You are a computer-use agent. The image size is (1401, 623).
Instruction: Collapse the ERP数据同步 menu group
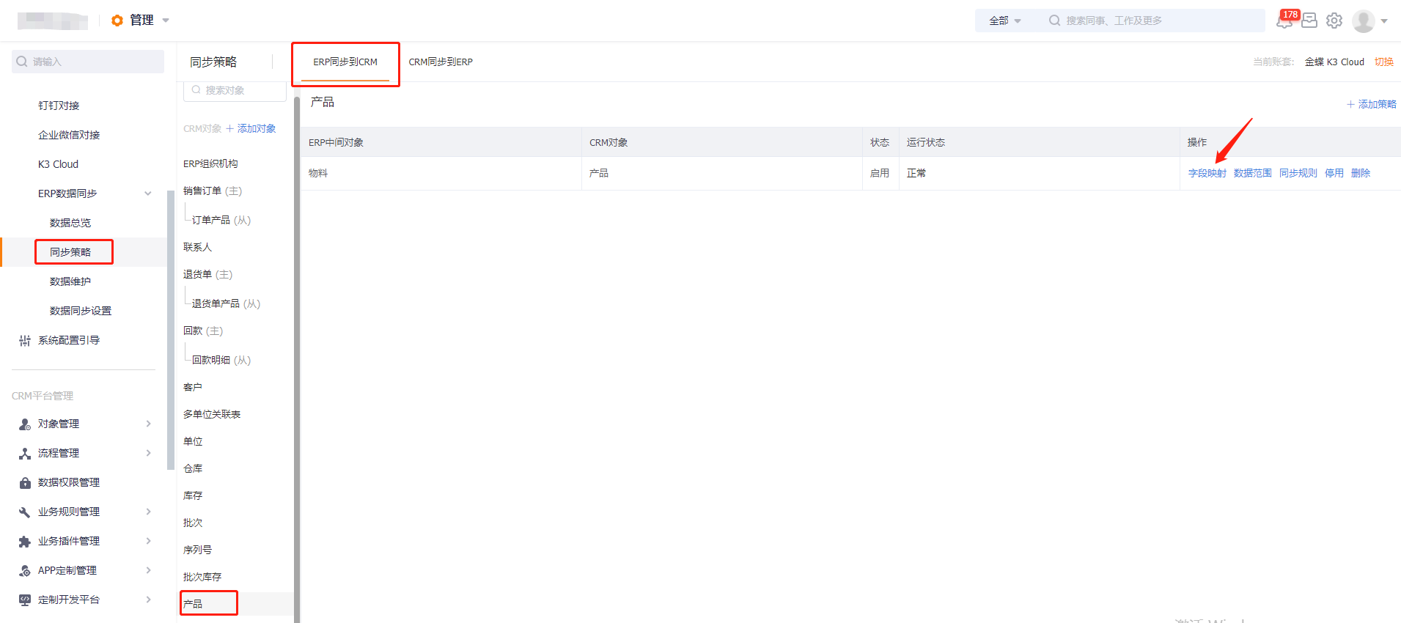[148, 193]
